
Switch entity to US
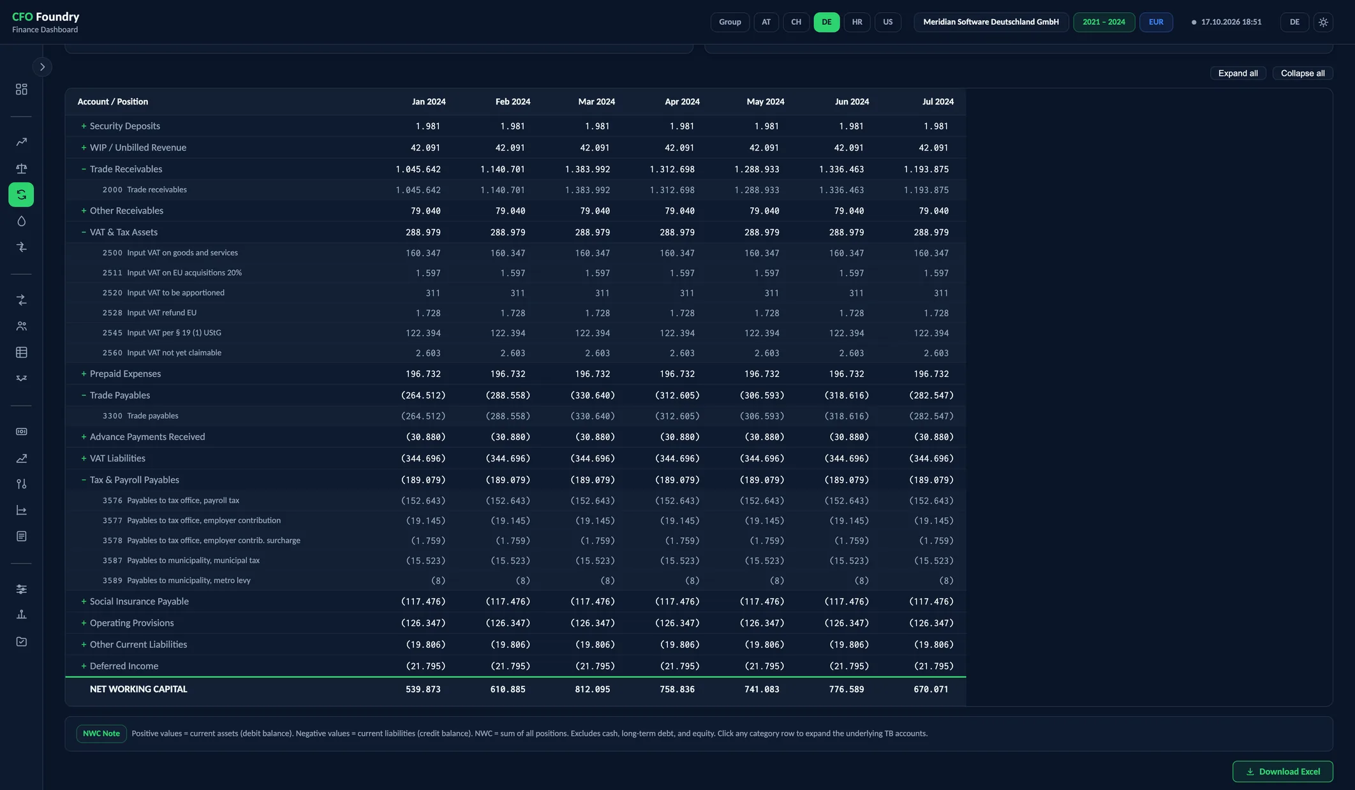pyautogui.click(x=887, y=22)
